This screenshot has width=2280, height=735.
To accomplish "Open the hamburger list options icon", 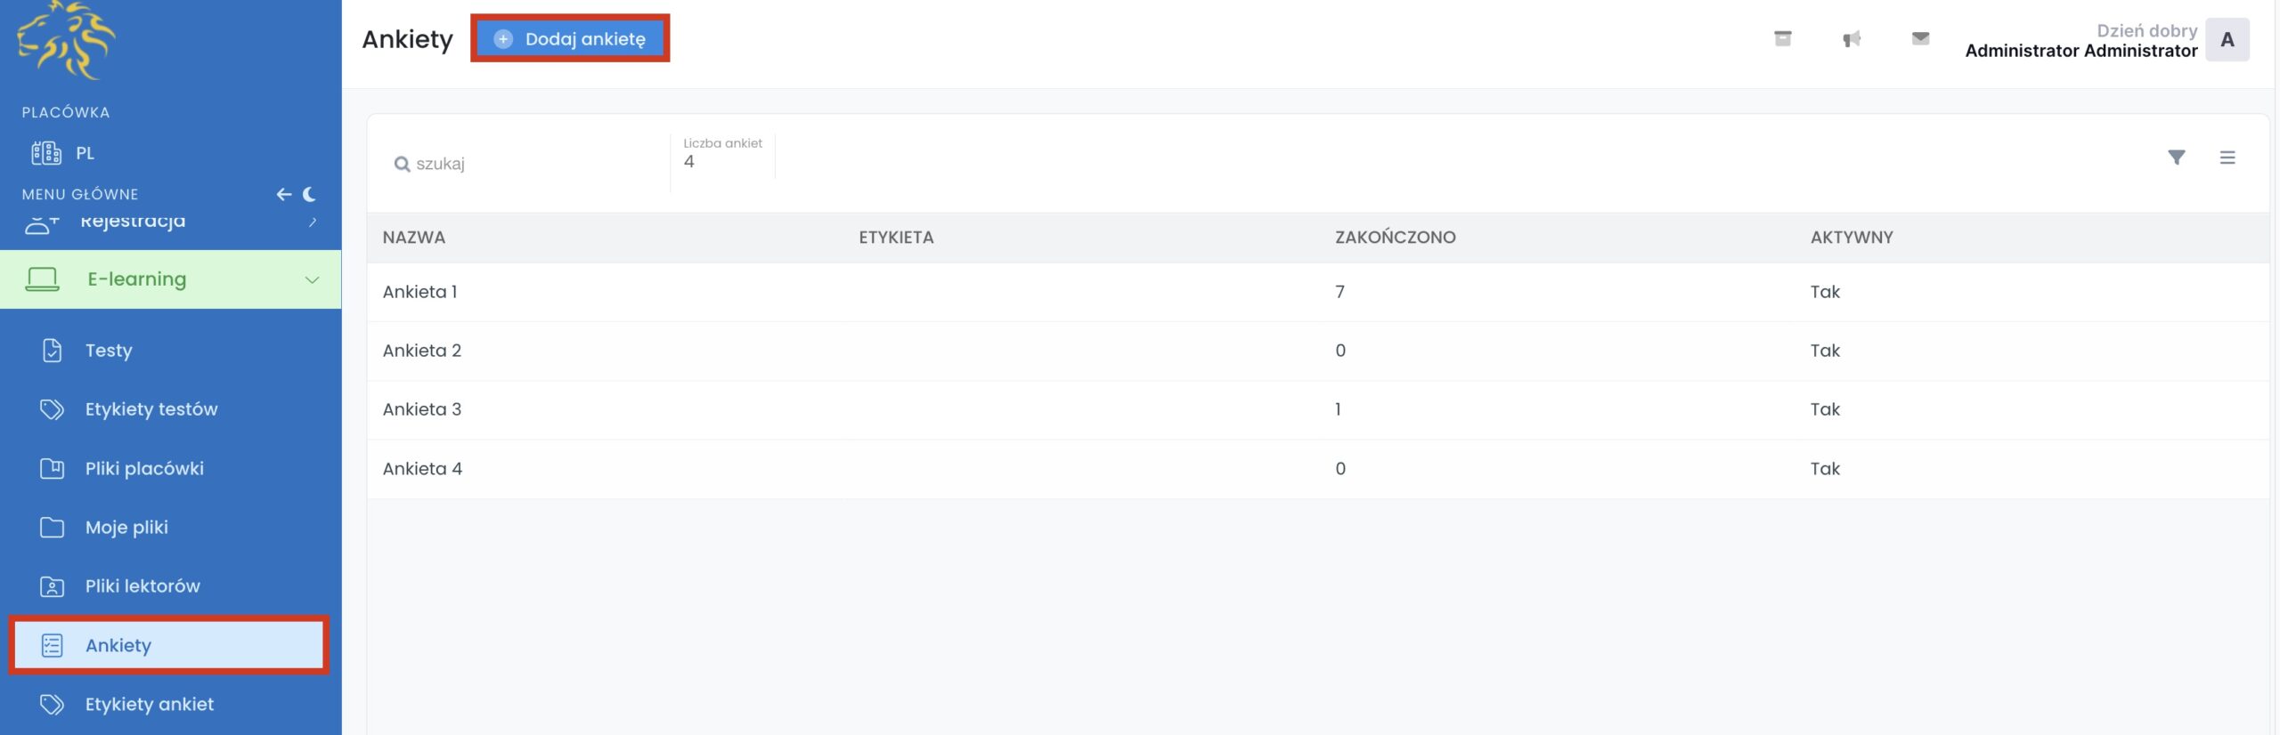I will (2227, 157).
